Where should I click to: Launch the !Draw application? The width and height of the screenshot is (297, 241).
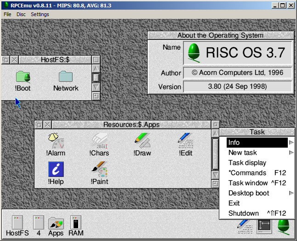click(x=142, y=144)
